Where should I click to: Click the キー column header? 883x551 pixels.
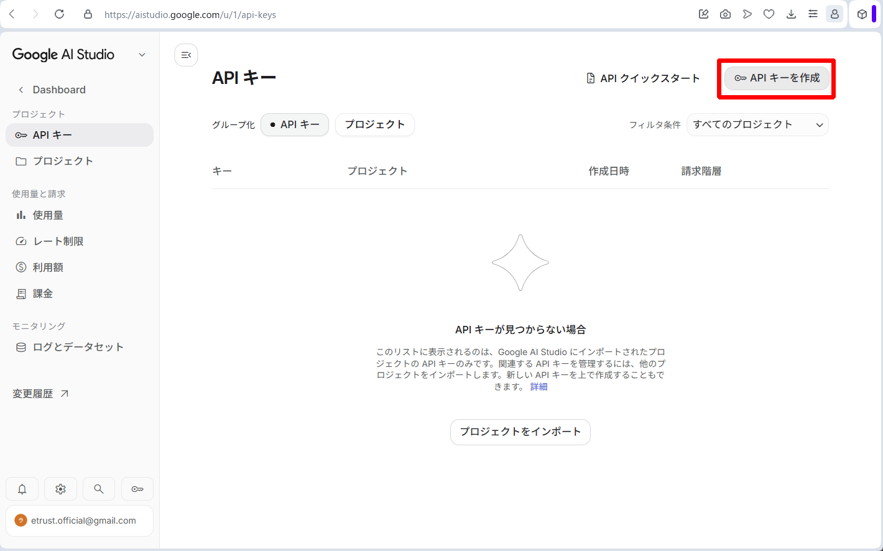[222, 171]
